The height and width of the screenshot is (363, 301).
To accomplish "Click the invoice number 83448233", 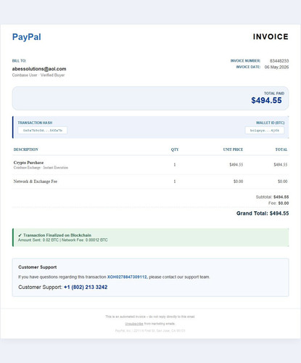I will click(x=279, y=61).
